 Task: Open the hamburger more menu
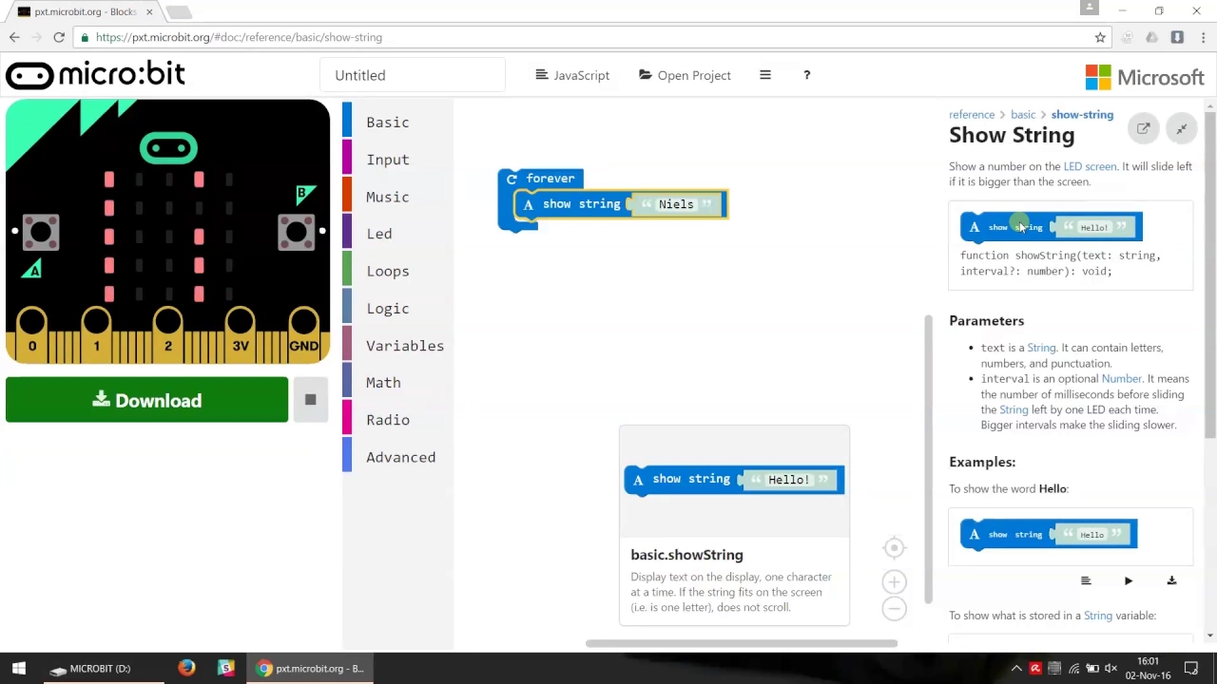[x=765, y=75]
